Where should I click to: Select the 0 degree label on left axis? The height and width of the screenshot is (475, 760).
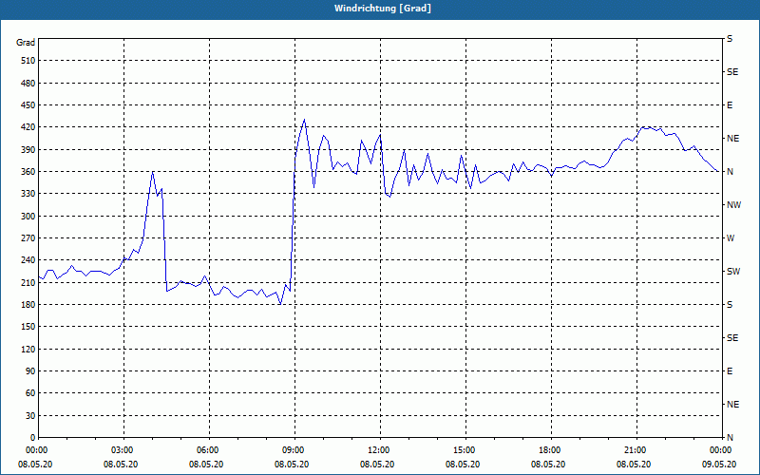coord(33,438)
